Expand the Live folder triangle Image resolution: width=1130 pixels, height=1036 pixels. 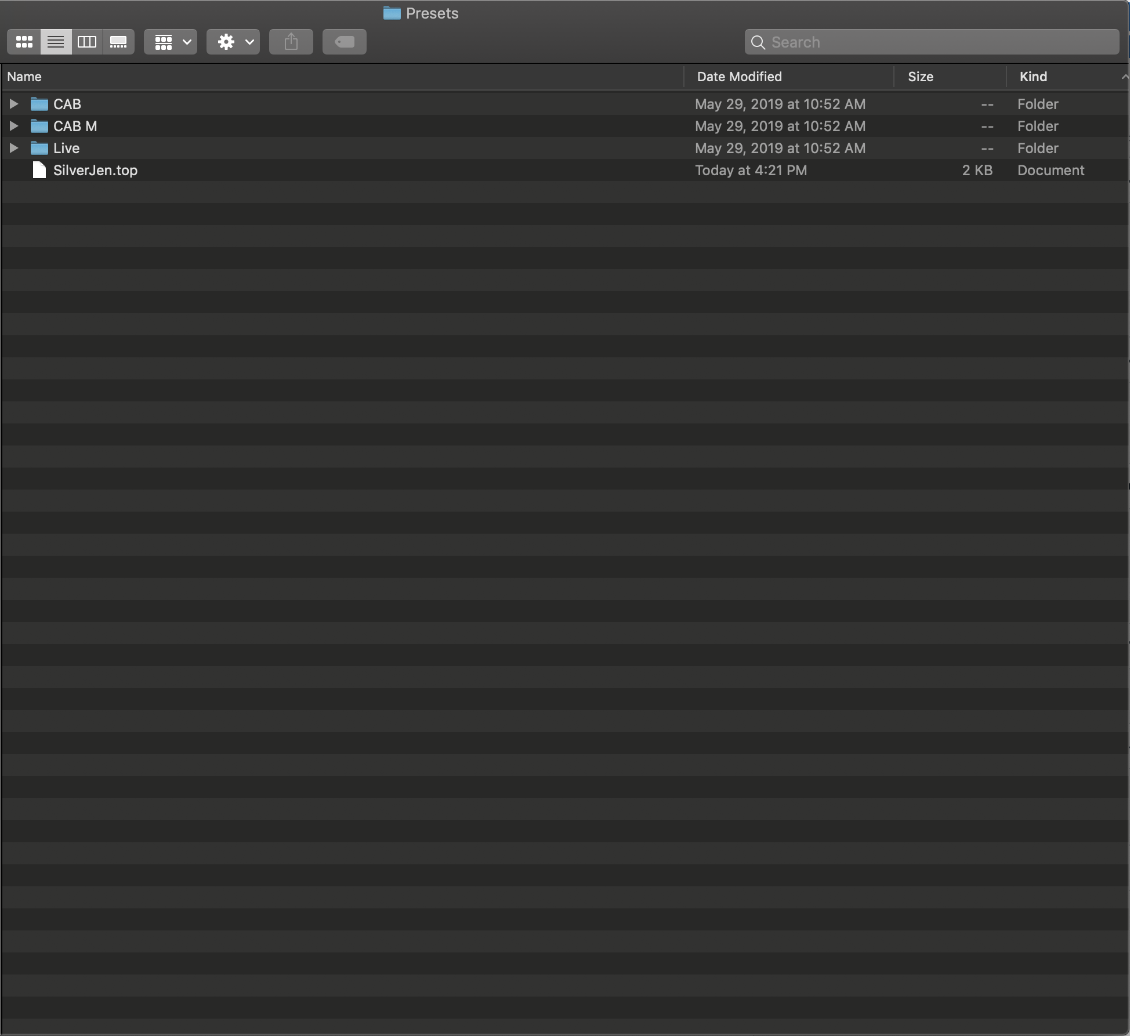(13, 148)
